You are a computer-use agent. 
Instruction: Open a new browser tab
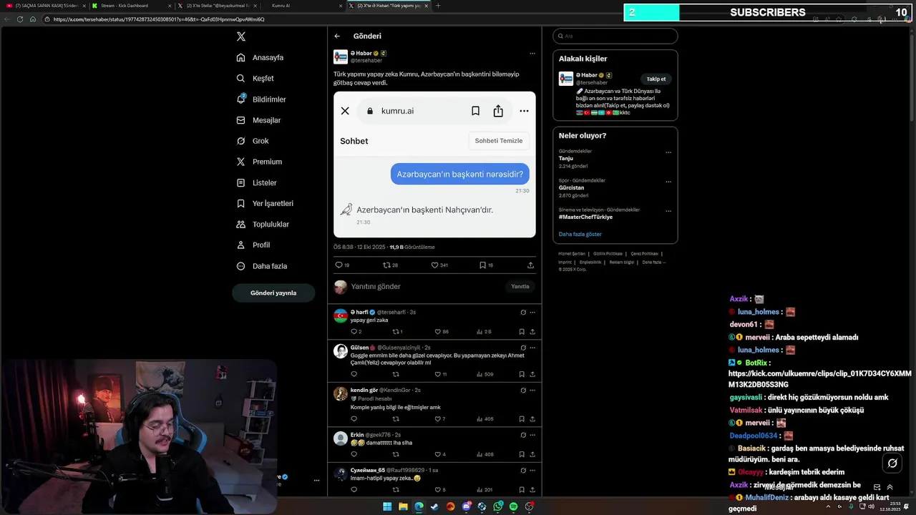click(x=438, y=6)
